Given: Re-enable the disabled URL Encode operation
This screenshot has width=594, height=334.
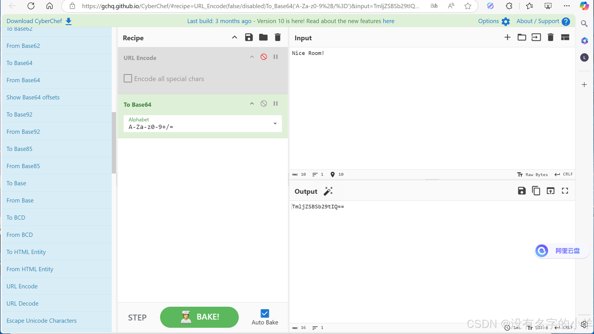Looking at the screenshot, I should [x=264, y=57].
